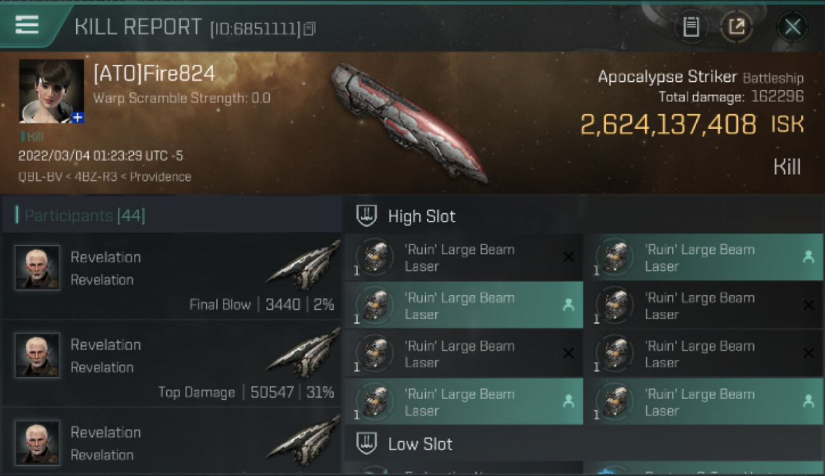
Task: Select the Top Damage participant row
Action: (172, 363)
